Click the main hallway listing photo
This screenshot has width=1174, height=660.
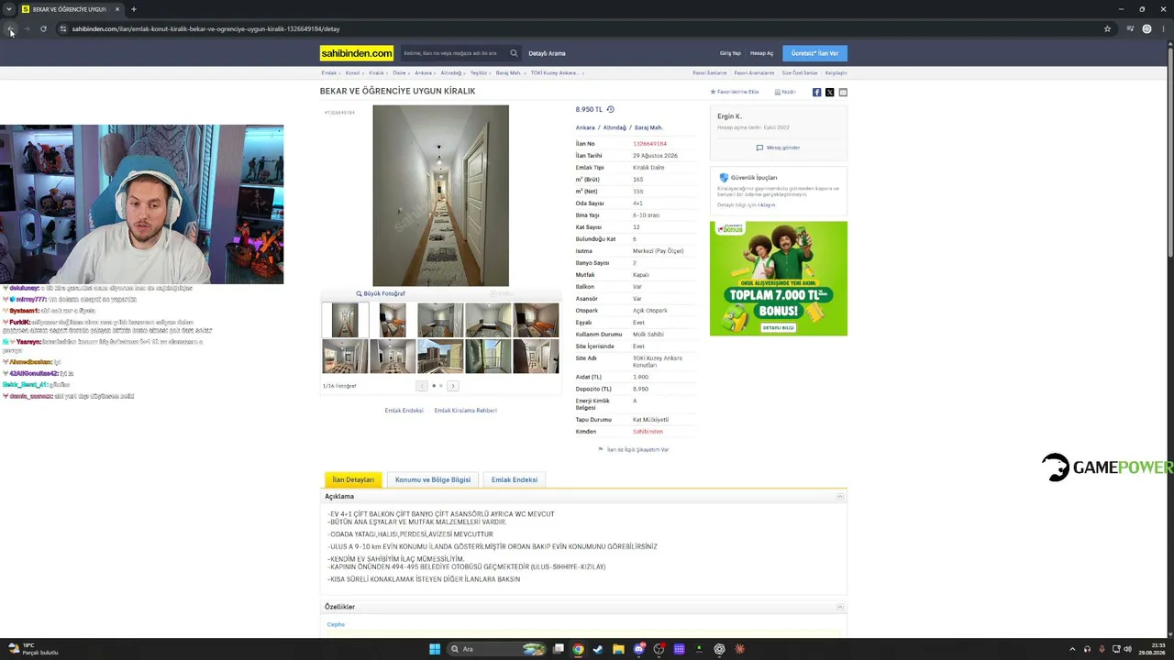click(x=440, y=195)
